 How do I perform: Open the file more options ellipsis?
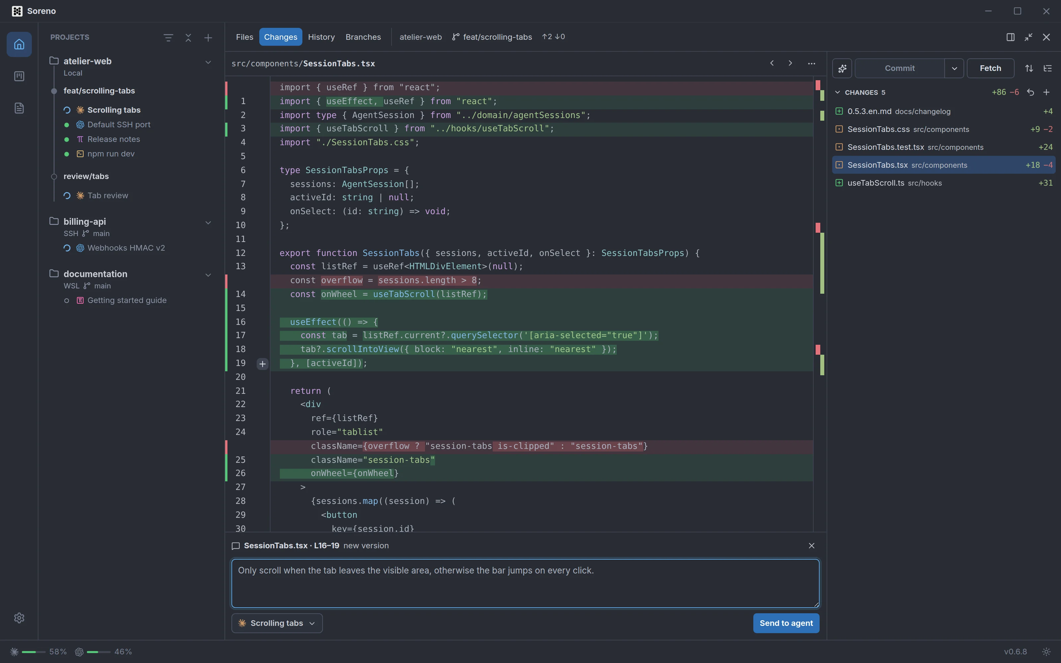click(x=812, y=64)
